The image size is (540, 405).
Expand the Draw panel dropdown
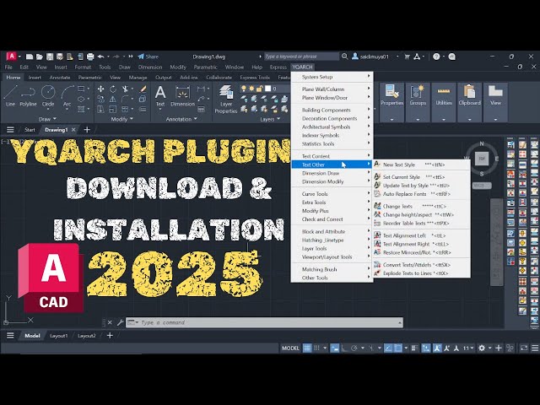(x=47, y=119)
